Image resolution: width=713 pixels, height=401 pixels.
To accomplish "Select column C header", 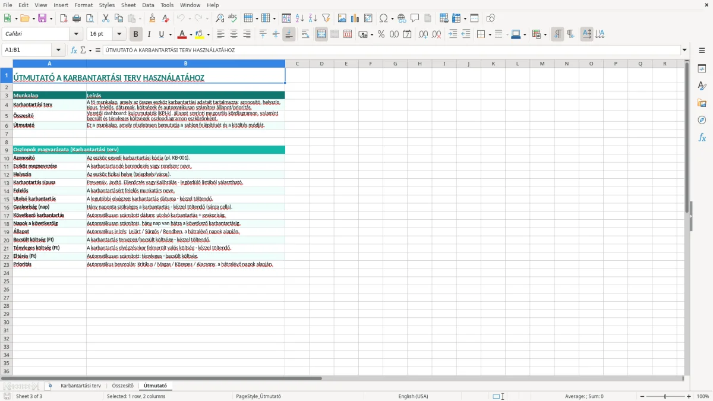I will coord(297,64).
